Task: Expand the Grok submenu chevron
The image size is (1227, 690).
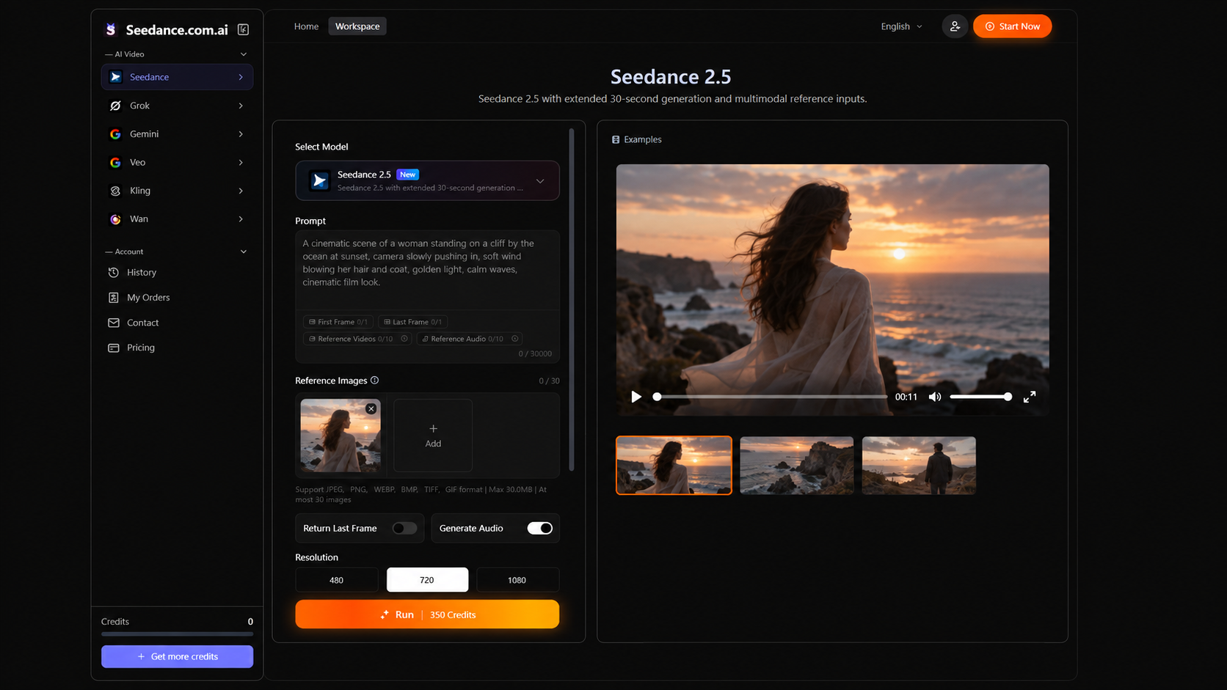Action: pyautogui.click(x=241, y=106)
